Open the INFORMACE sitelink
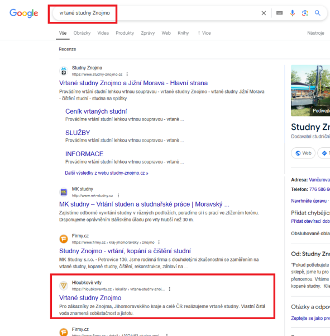 [x=84, y=154]
